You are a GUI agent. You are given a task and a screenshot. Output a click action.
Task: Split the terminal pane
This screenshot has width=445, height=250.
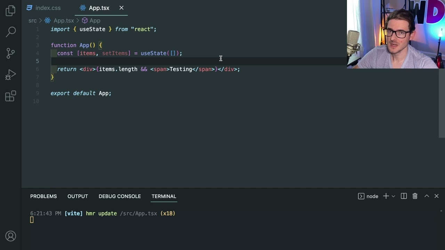tap(404, 196)
